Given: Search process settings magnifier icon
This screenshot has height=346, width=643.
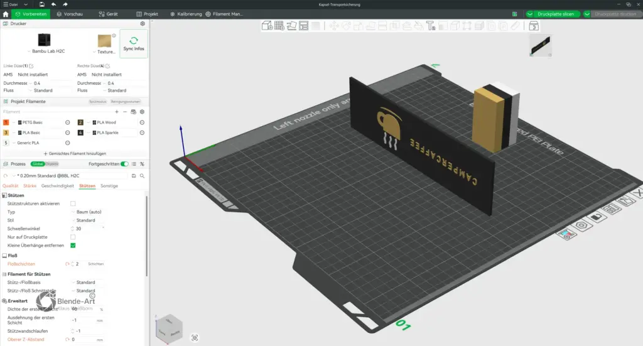Looking at the screenshot, I should point(142,175).
